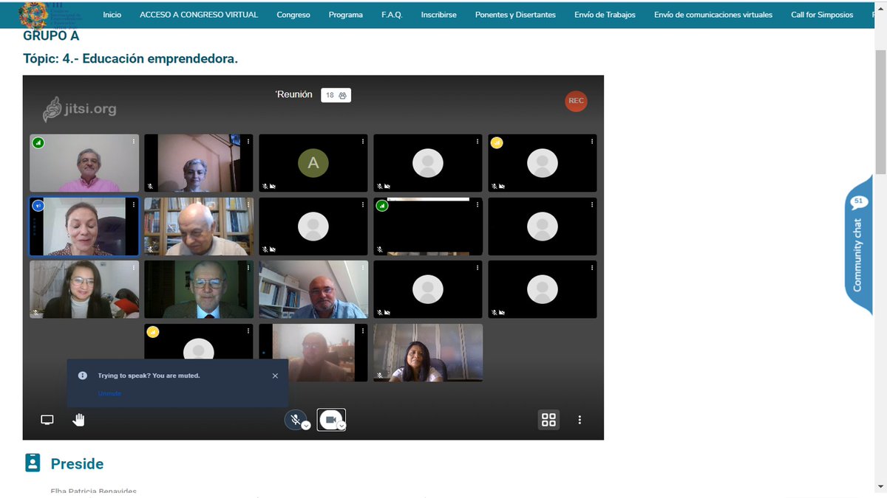The image size is (887, 498).
Task: Open options on the active speaker's tile
Action: [134, 204]
